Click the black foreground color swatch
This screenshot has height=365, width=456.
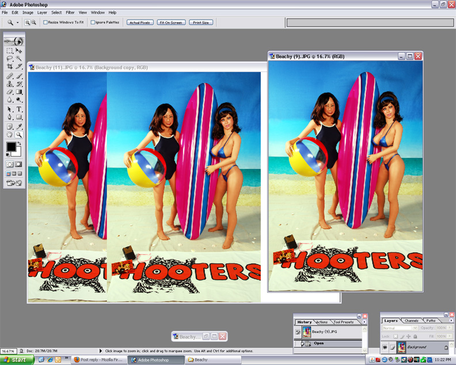(11, 147)
